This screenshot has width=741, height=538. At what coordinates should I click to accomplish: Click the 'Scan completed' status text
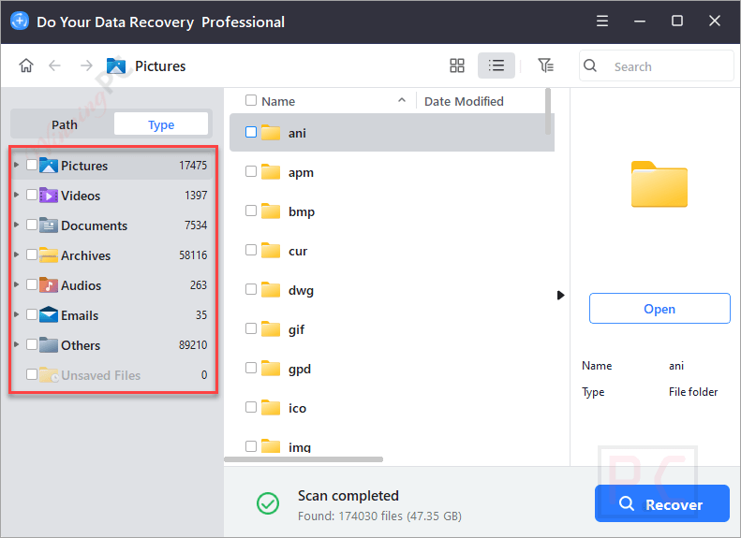pos(348,496)
